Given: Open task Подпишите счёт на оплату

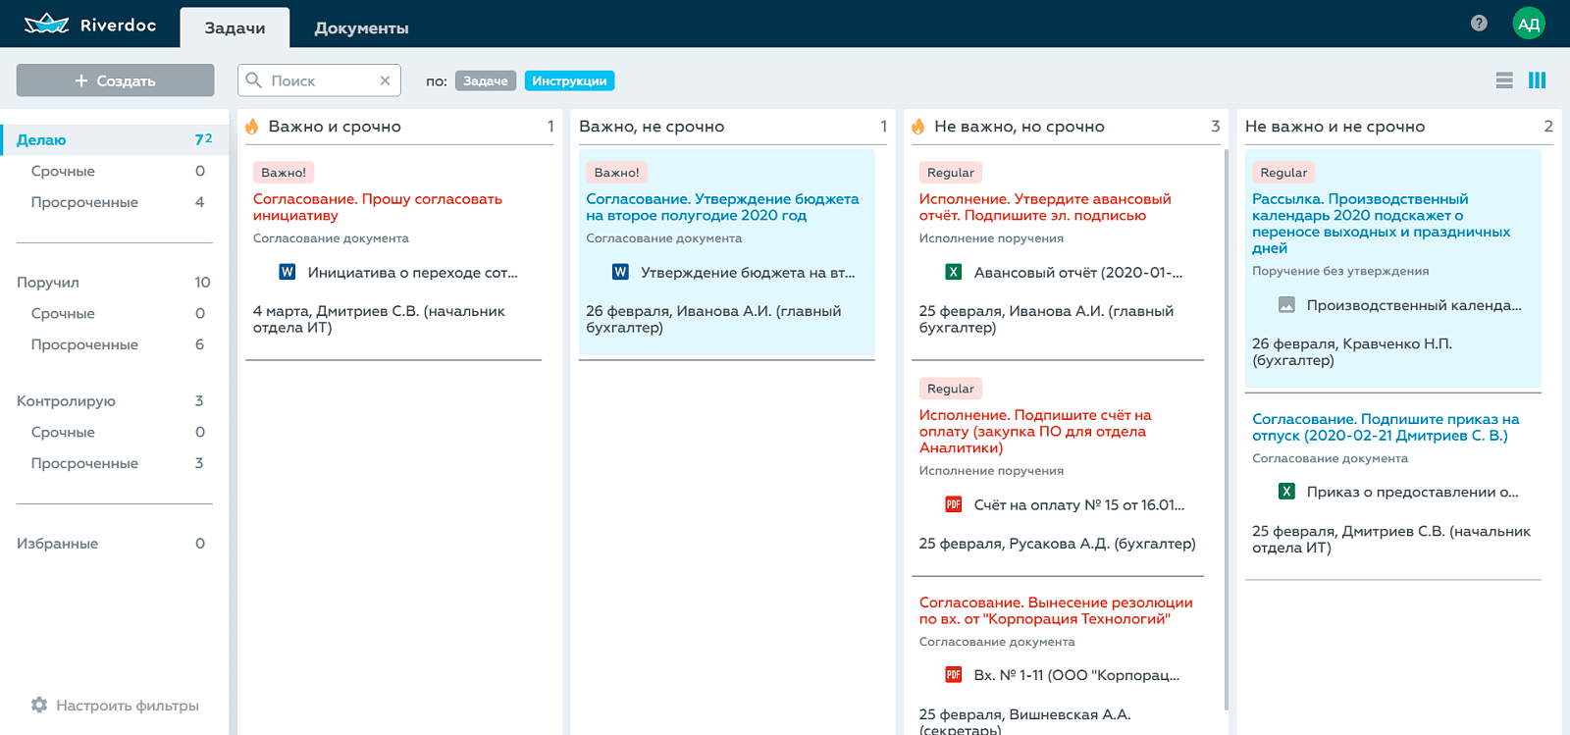Looking at the screenshot, I should click(x=1035, y=431).
